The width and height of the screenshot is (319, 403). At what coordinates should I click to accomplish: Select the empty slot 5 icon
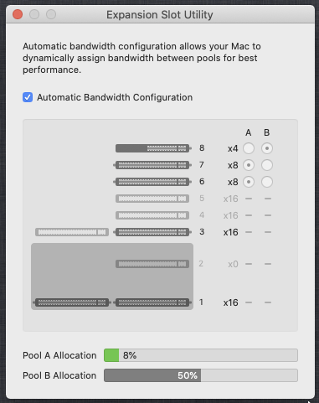pyautogui.click(x=152, y=199)
